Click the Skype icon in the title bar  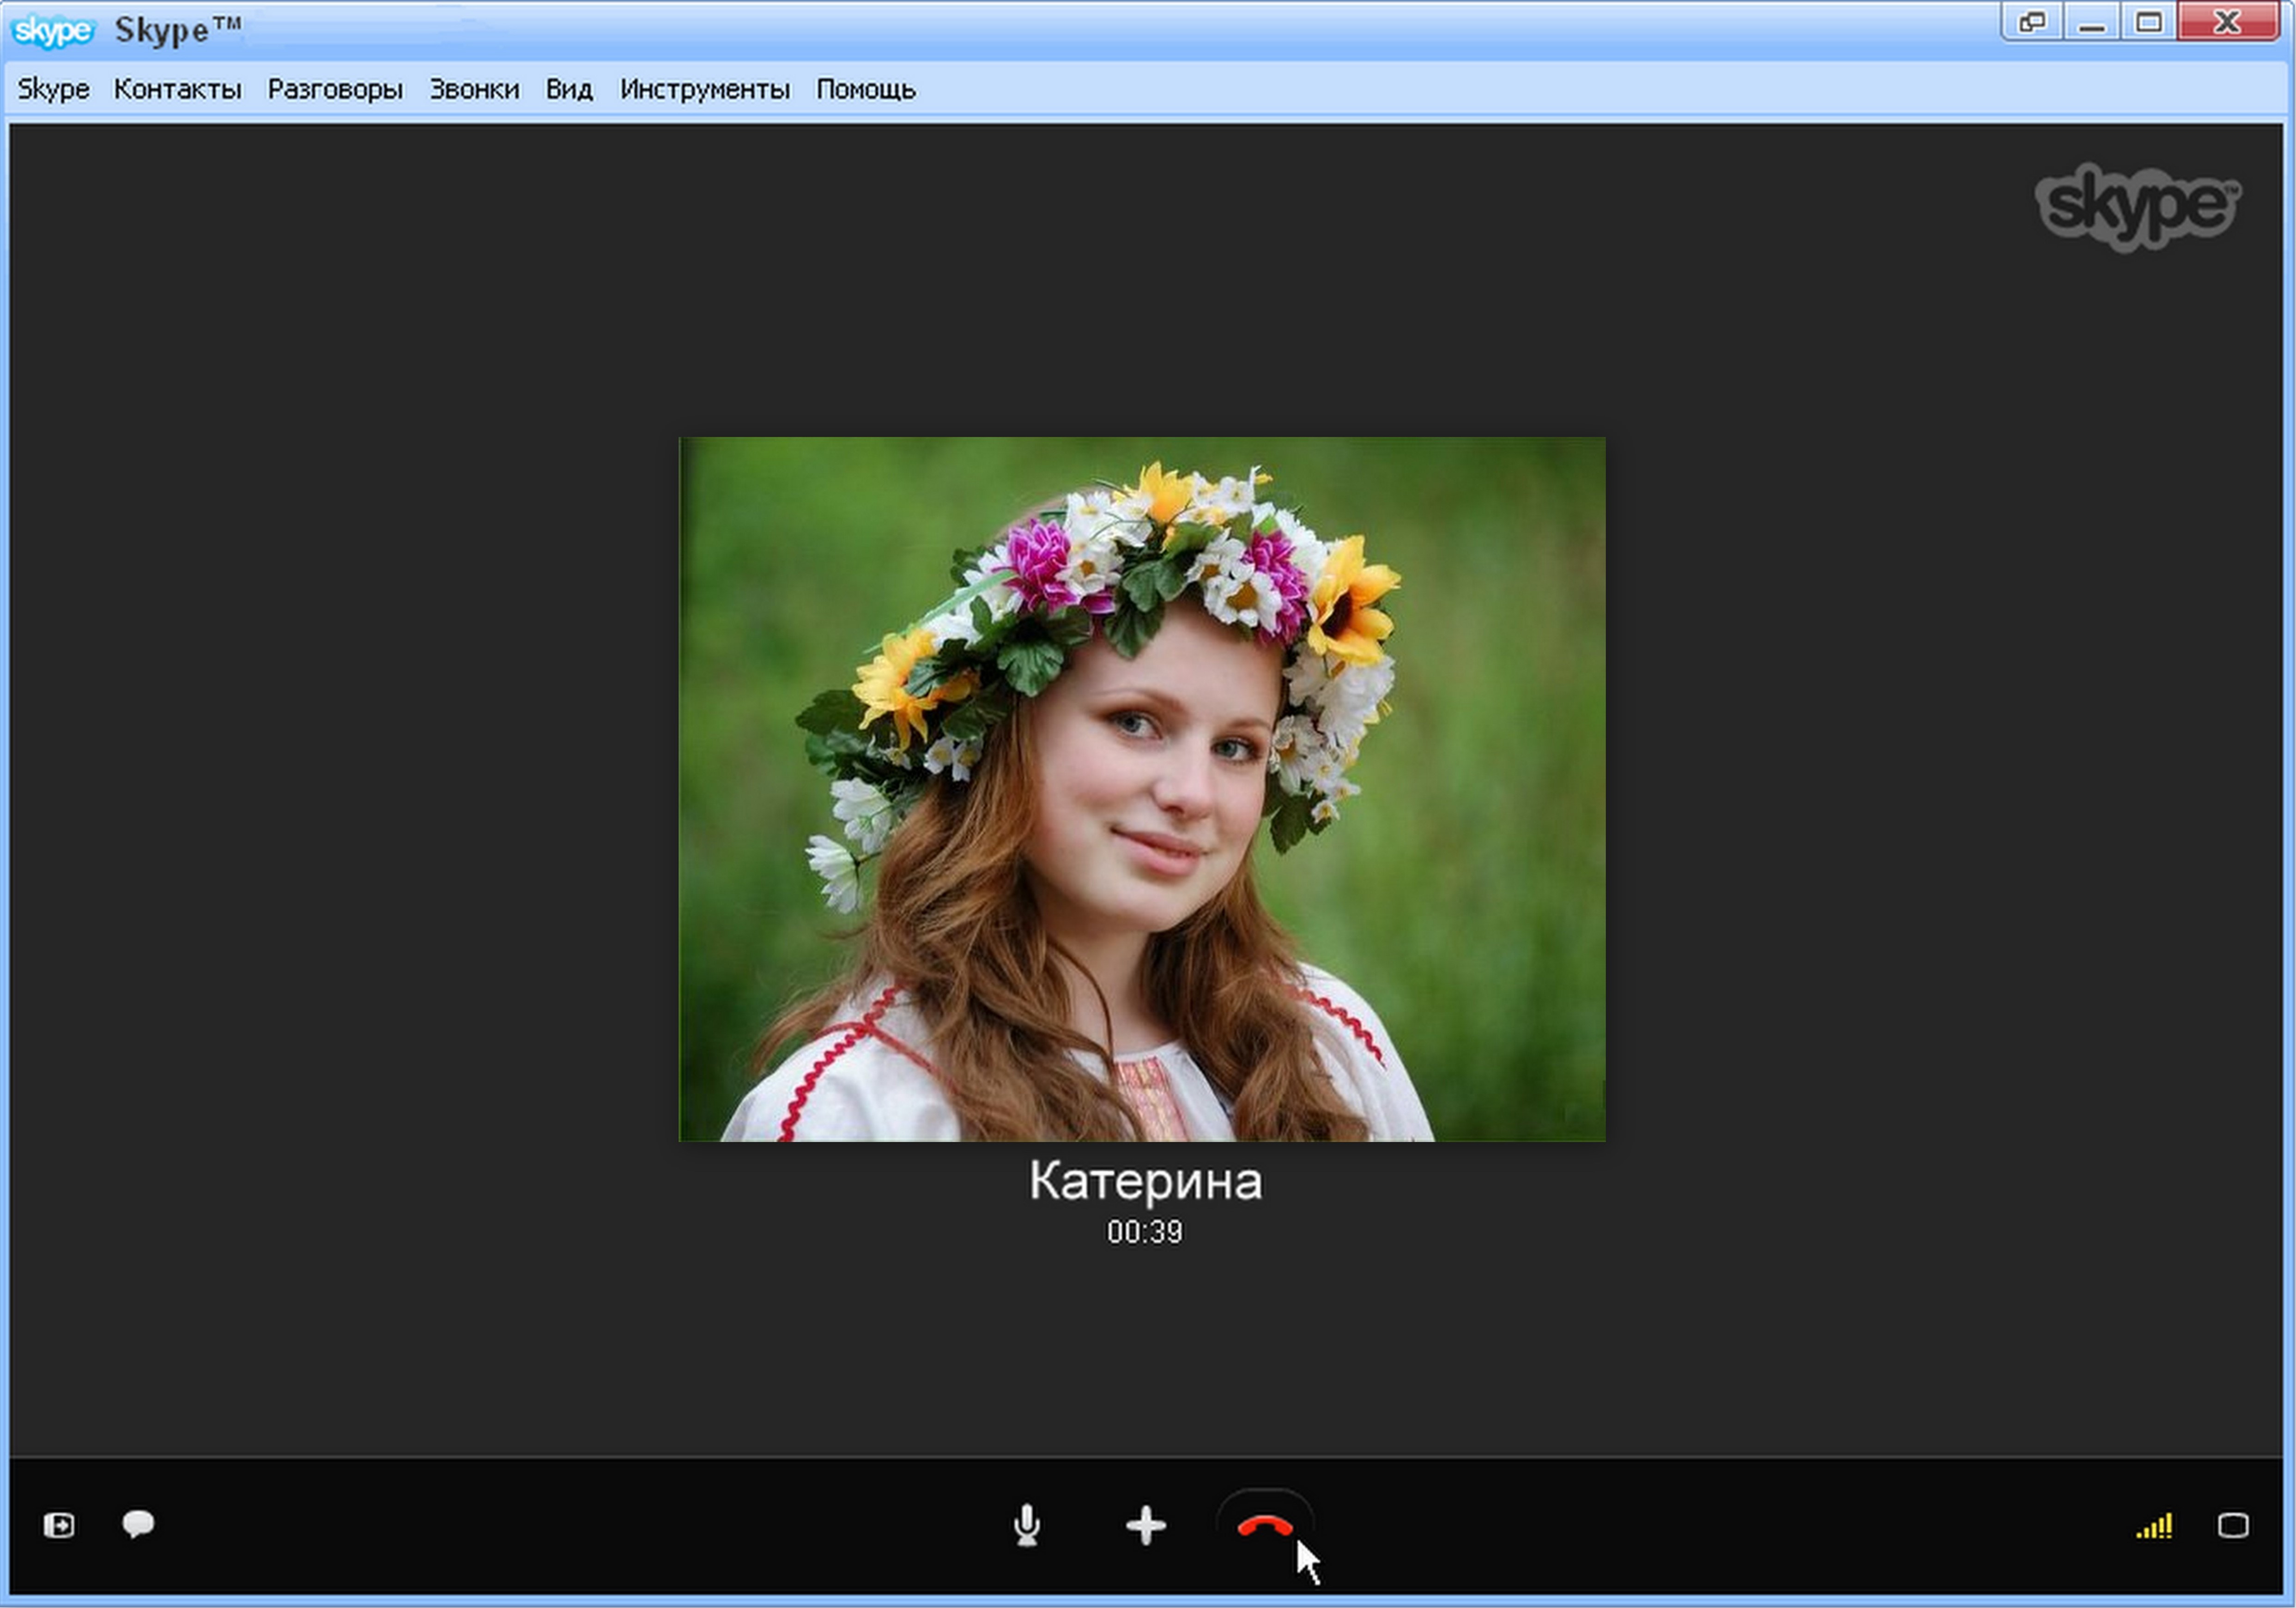55,29
